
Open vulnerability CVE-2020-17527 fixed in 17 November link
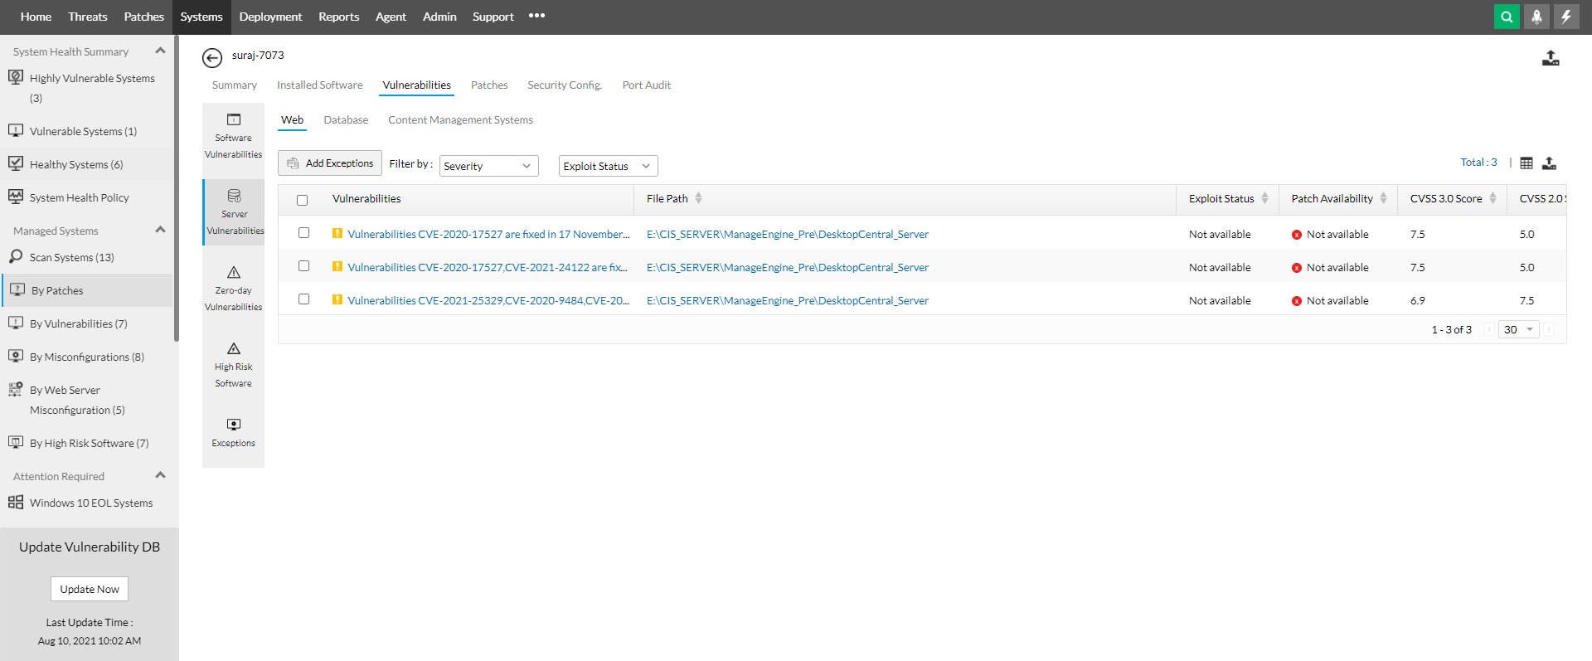click(x=488, y=235)
